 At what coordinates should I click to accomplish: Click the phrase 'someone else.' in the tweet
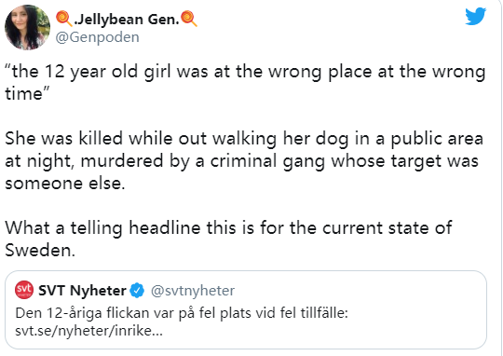[x=65, y=184]
